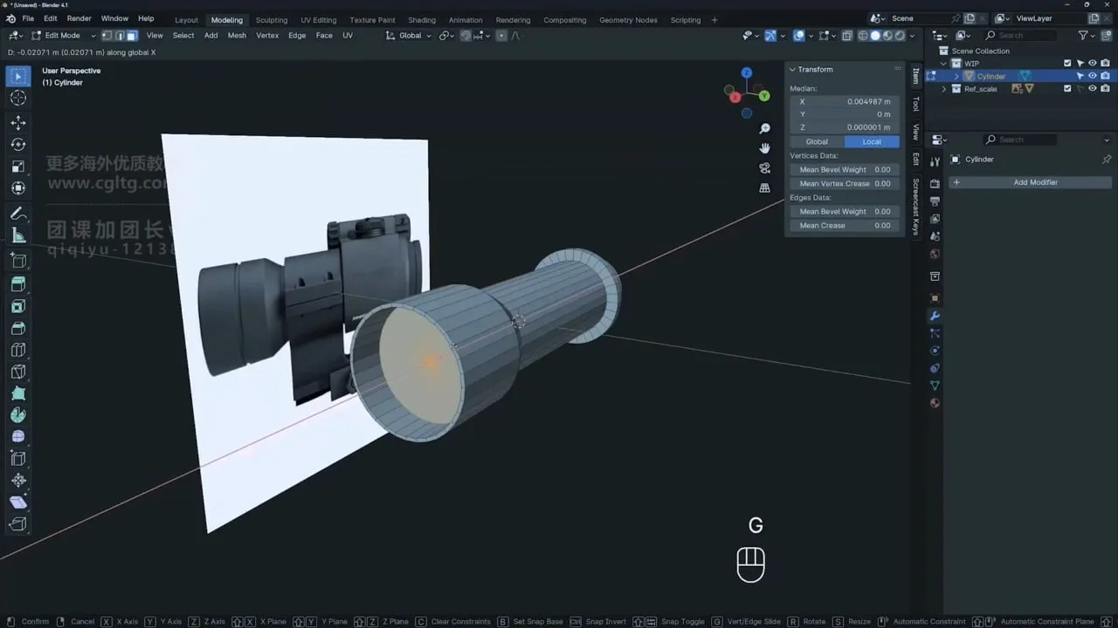This screenshot has width=1118, height=628.
Task: Click the pan hand viewport icon
Action: tap(764, 148)
